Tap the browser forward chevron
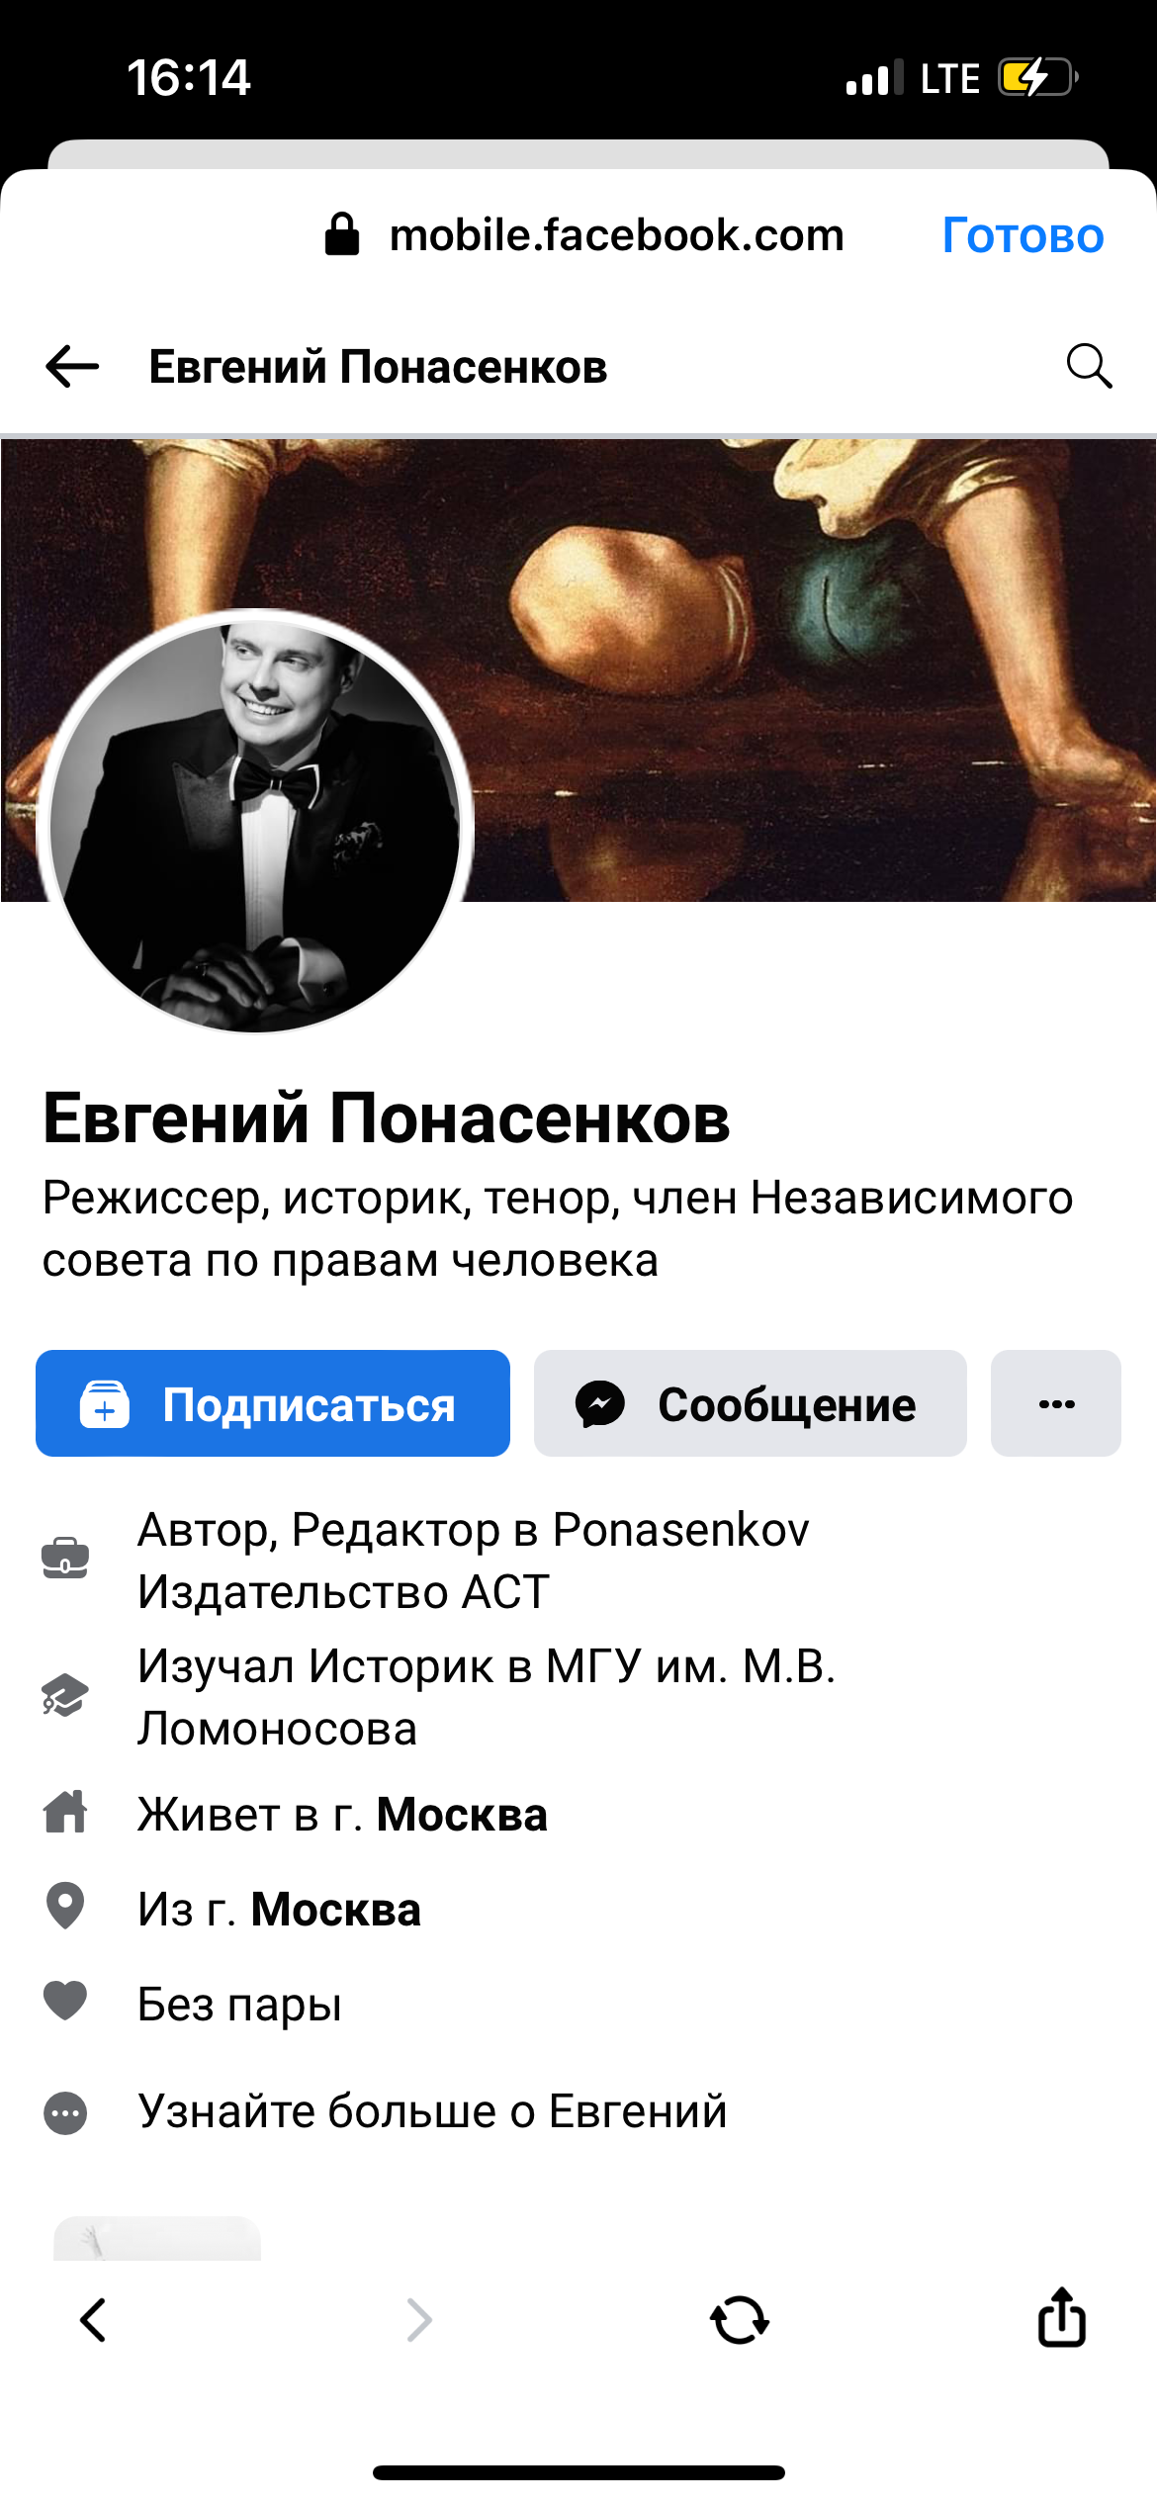1157x2504 pixels. click(419, 2319)
